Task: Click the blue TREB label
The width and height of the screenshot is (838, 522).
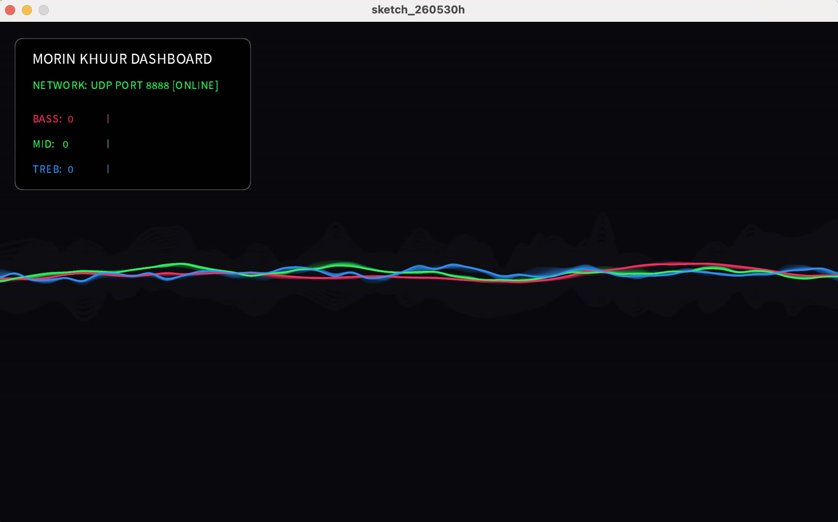Action: [47, 169]
